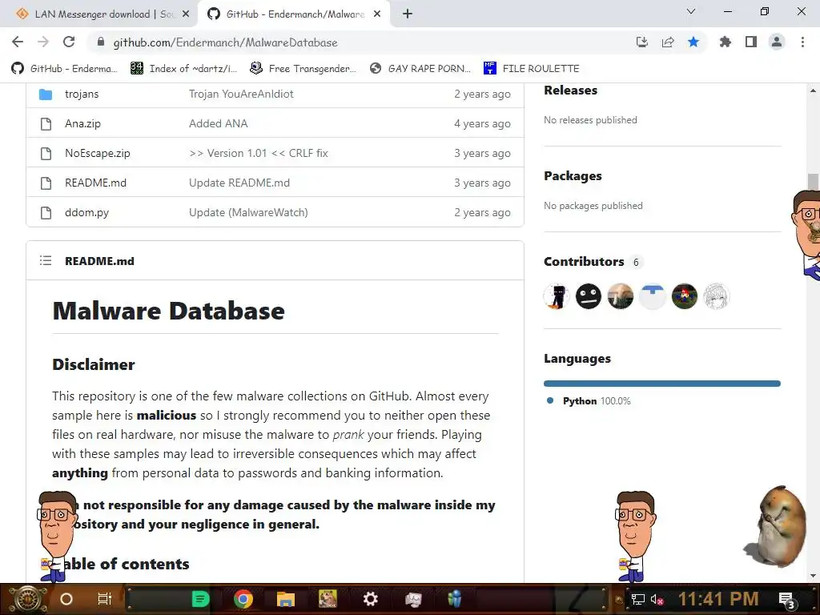Open NoEscape.zip file

pos(97,153)
